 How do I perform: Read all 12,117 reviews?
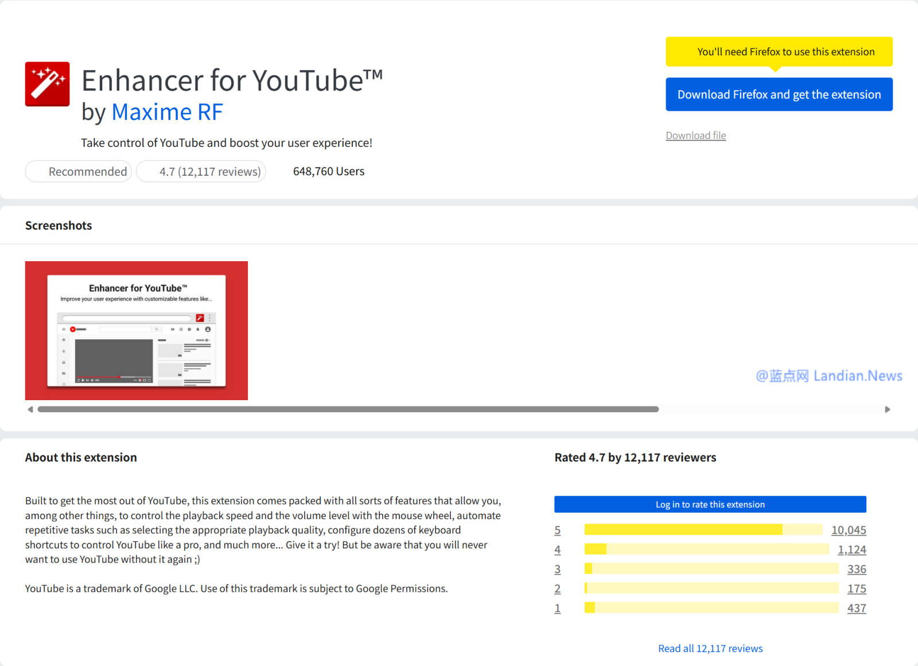click(710, 648)
